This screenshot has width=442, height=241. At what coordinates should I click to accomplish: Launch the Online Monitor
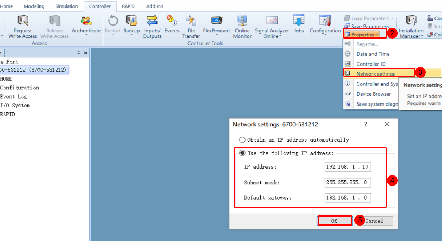[242, 26]
